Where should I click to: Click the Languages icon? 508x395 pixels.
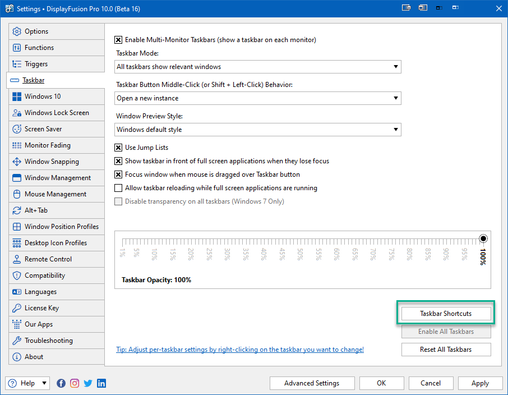[16, 292]
